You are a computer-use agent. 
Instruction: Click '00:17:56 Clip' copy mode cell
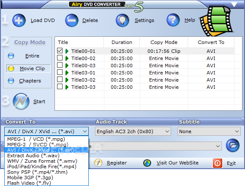[x=164, y=51]
